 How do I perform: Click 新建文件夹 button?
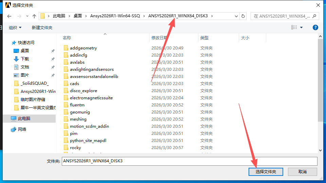42,27
